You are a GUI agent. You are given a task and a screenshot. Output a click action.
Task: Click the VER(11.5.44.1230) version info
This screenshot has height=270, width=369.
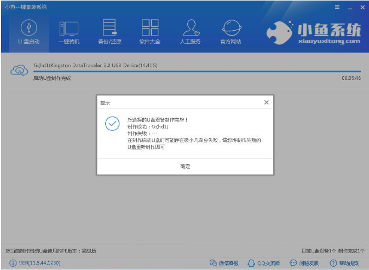35,263
